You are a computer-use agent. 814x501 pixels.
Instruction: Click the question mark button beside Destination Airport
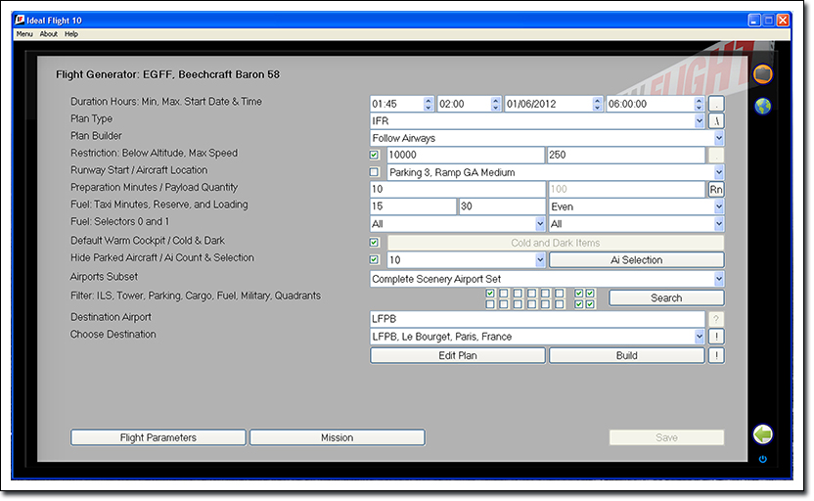pos(716,319)
